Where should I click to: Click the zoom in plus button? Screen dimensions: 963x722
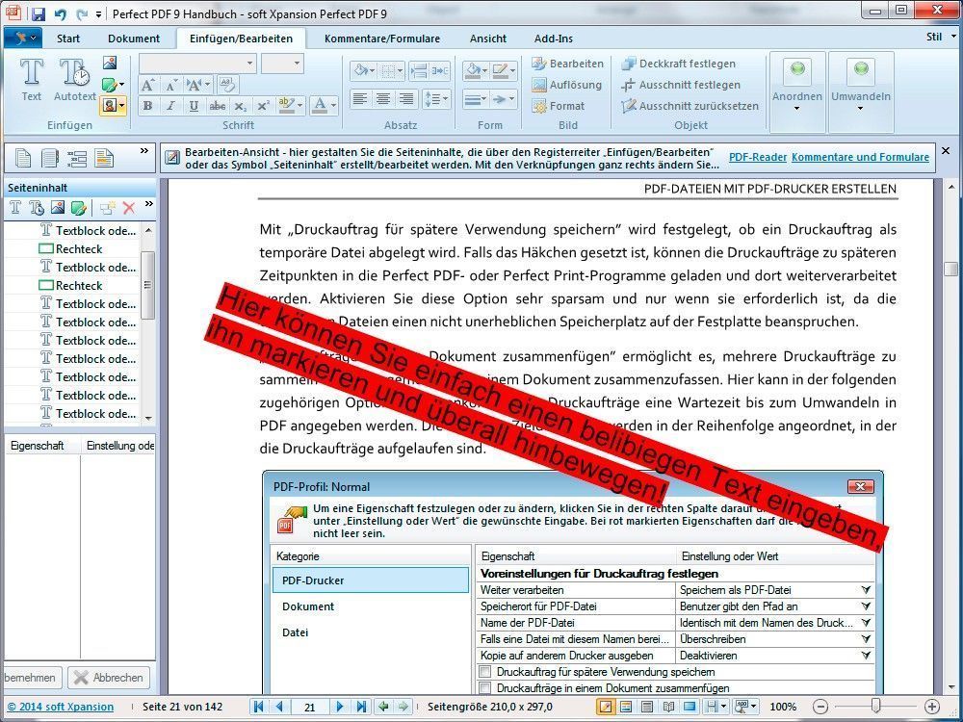[931, 707]
